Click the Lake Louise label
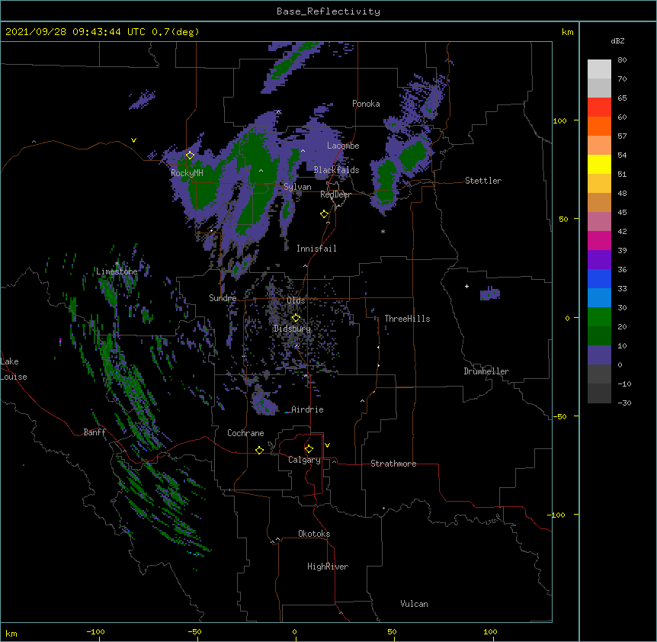657x642 pixels. pyautogui.click(x=14, y=369)
